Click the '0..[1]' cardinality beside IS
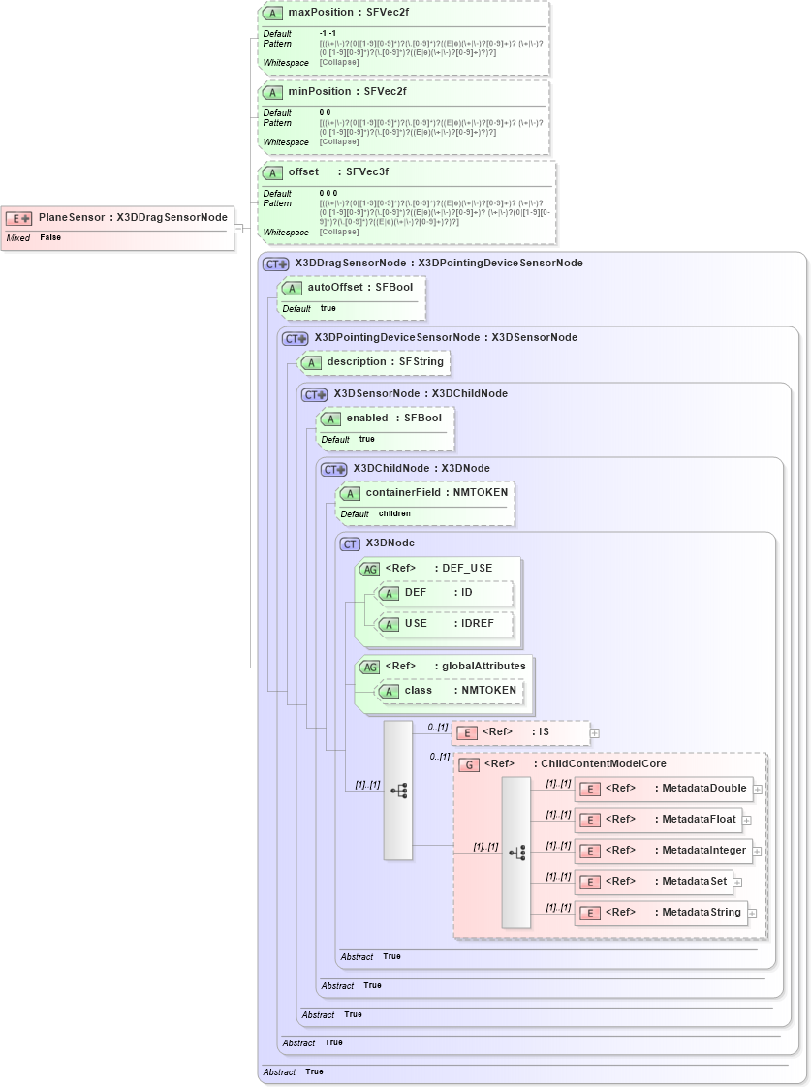The height and width of the screenshot is (1087, 811). click(437, 728)
